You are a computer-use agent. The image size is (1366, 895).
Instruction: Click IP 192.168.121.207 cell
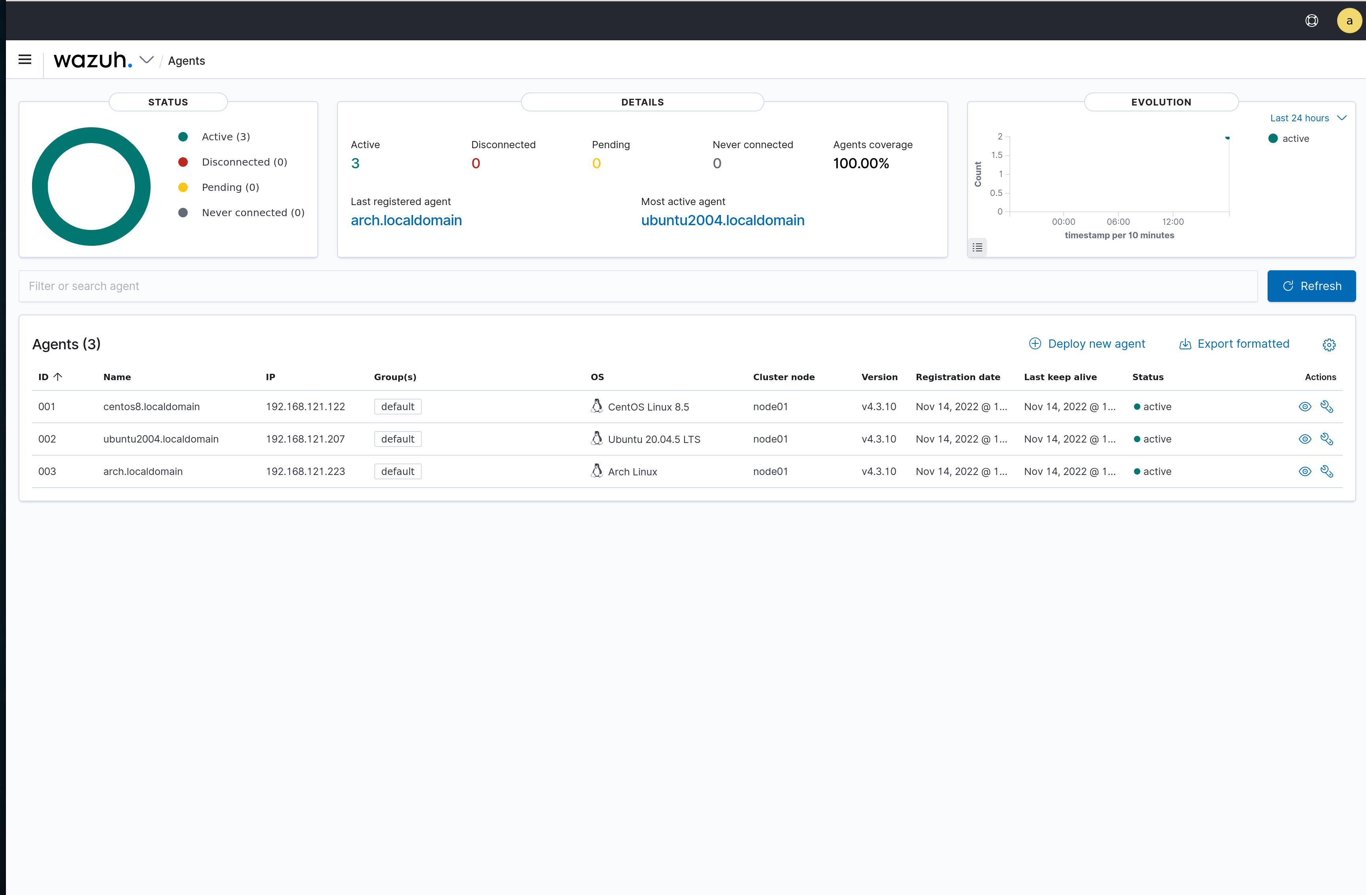pyautogui.click(x=306, y=439)
